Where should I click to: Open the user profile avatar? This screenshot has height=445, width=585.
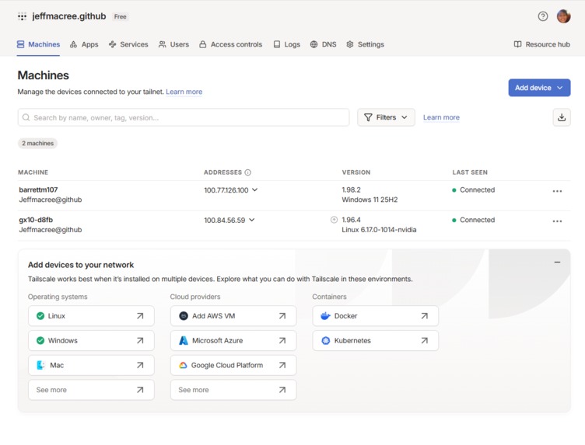563,16
